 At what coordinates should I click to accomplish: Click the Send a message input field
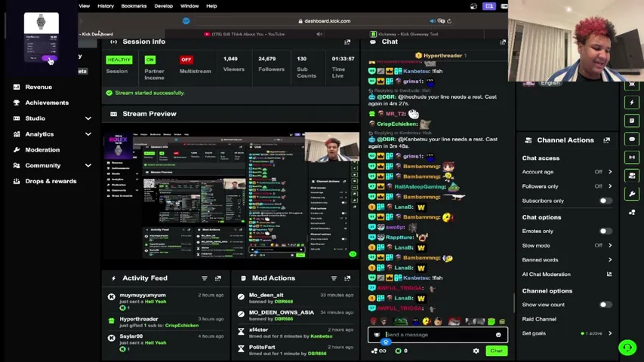pos(438,335)
